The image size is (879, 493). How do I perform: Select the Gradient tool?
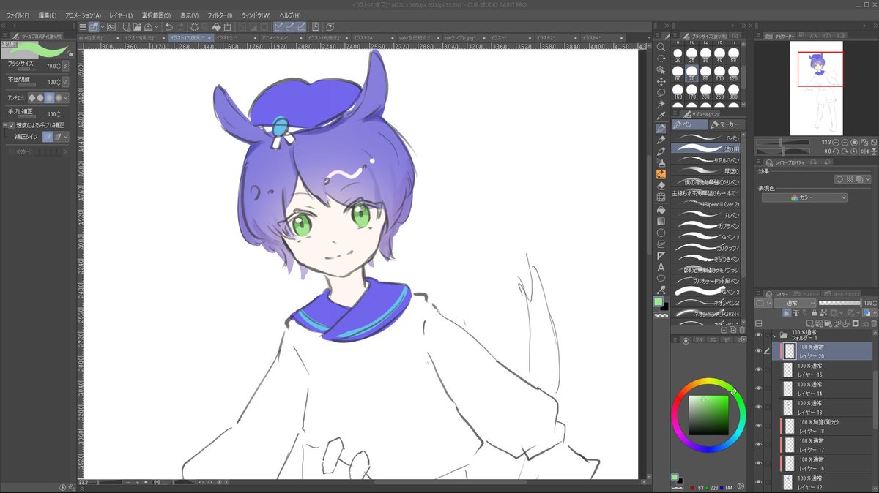click(661, 221)
